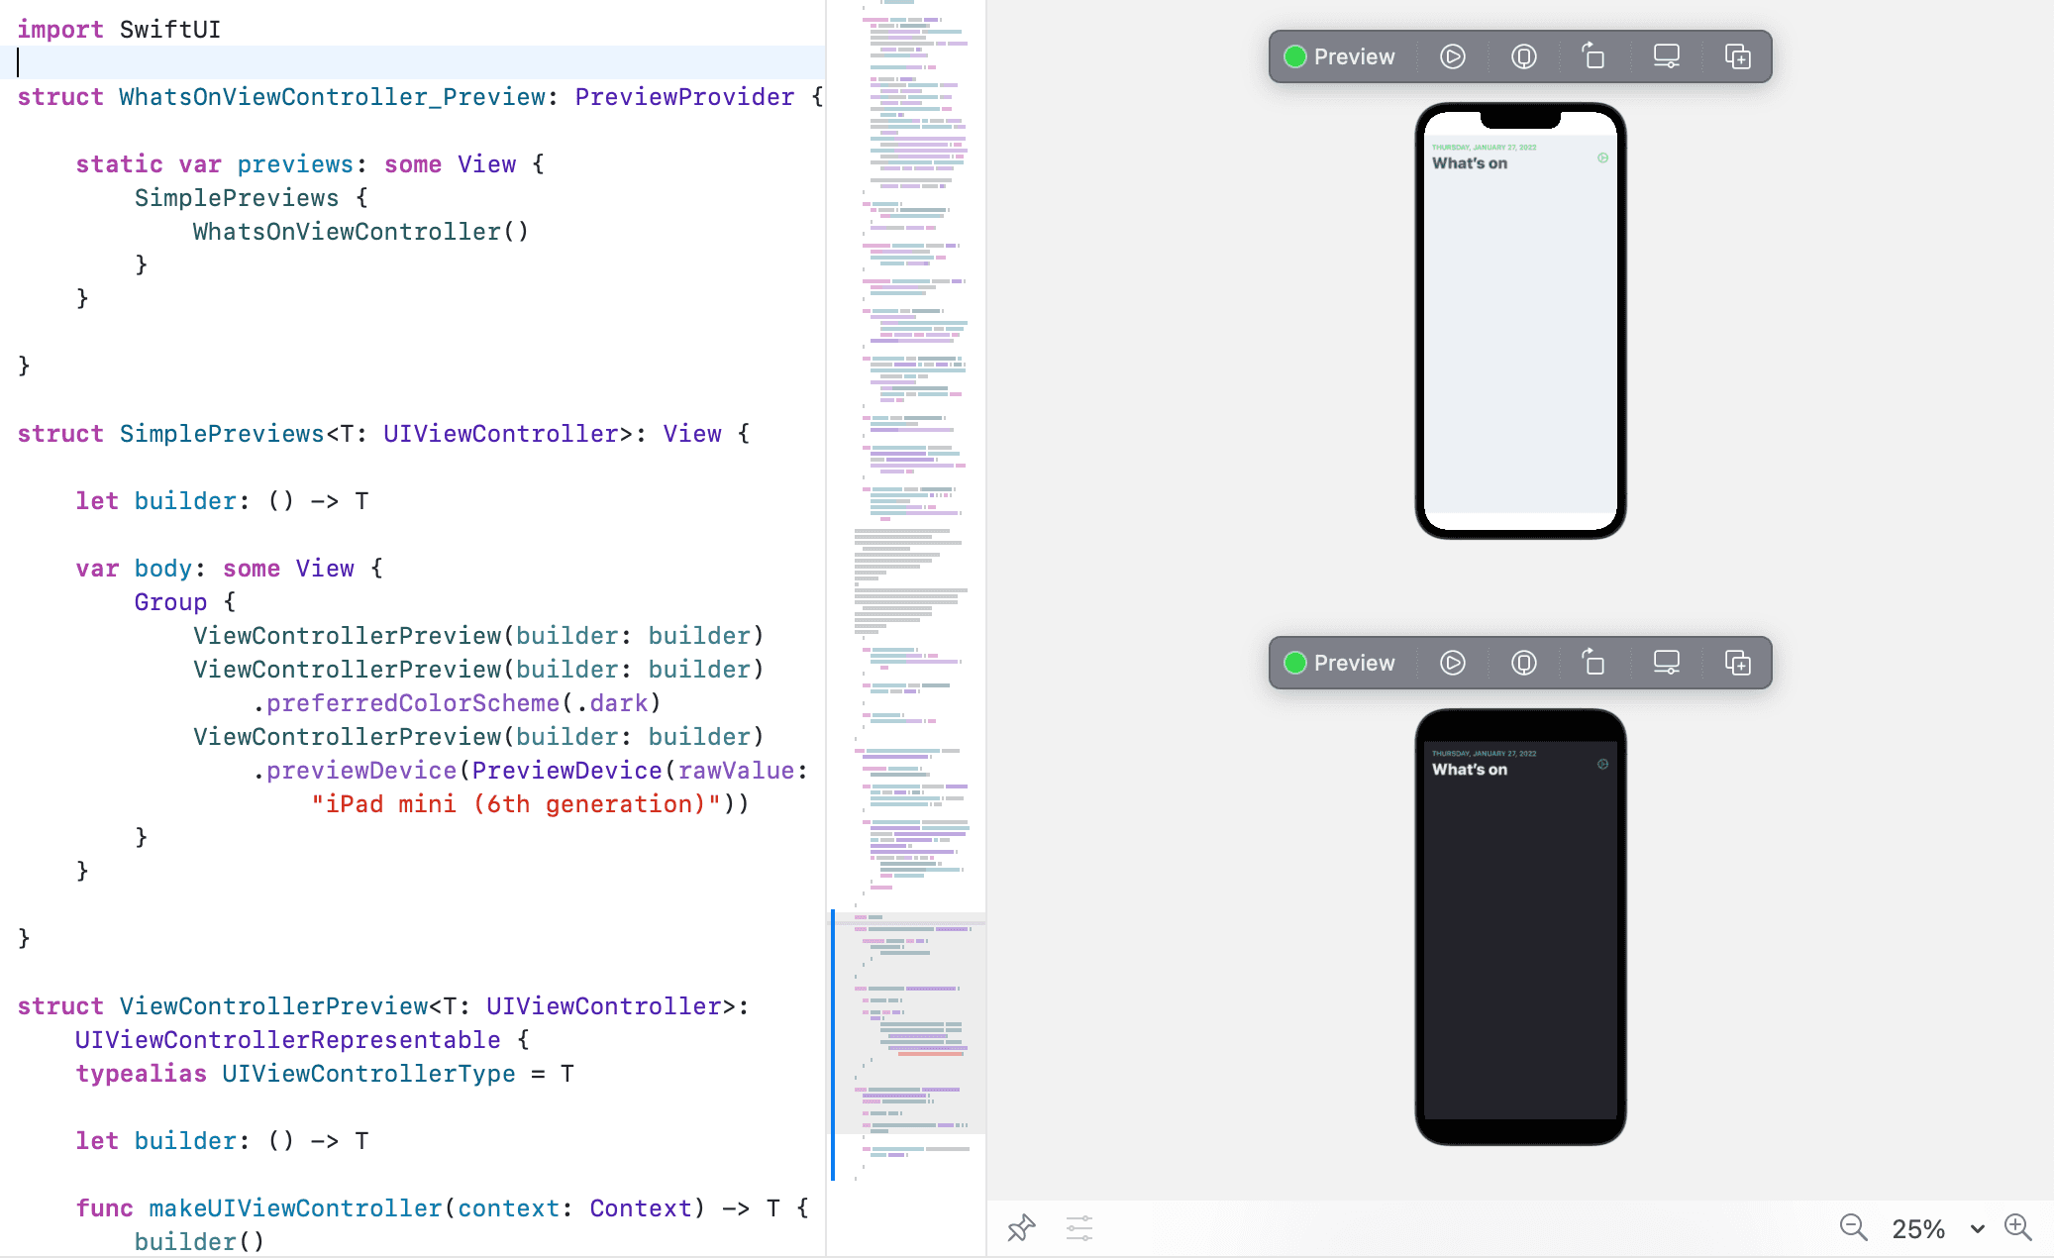Click What's on title in light preview
Image resolution: width=2054 pixels, height=1258 pixels.
pyautogui.click(x=1470, y=163)
